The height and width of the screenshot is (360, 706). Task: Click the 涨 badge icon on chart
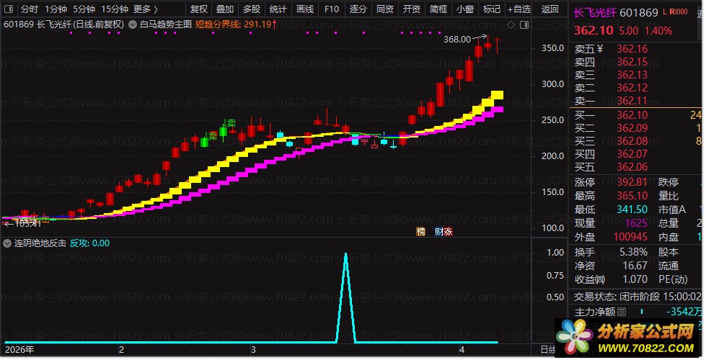pyautogui.click(x=448, y=231)
